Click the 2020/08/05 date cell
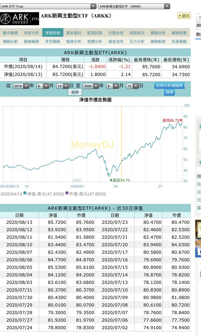 pyautogui.click(x=19, y=267)
